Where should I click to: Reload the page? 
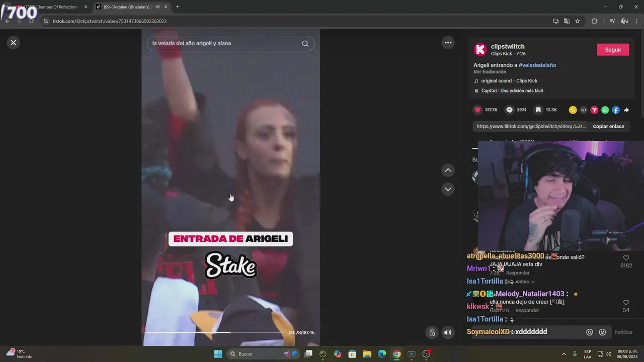31,21
